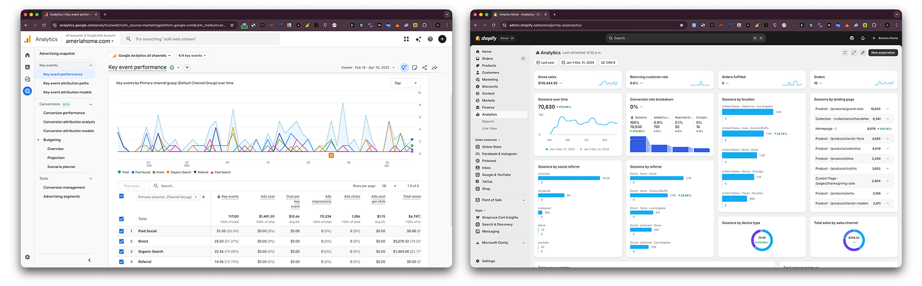Uncheck the Paid Social row checkbox
Image resolution: width=922 pixels, height=286 pixels.
point(122,231)
